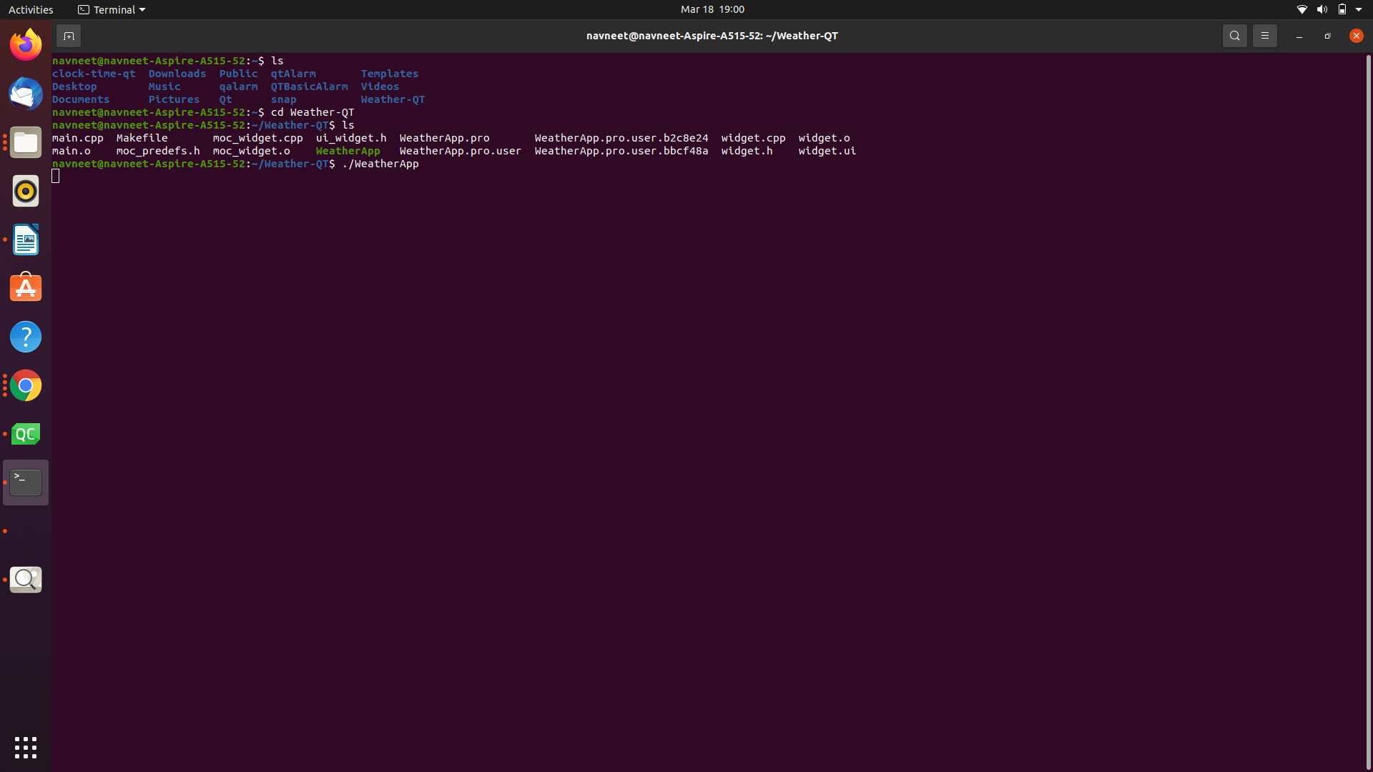The height and width of the screenshot is (772, 1373).
Task: Start Google Chrome
Action: [x=25, y=385]
